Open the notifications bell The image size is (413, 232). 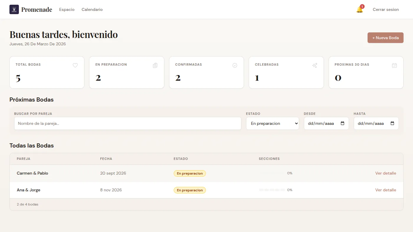pos(360,9)
